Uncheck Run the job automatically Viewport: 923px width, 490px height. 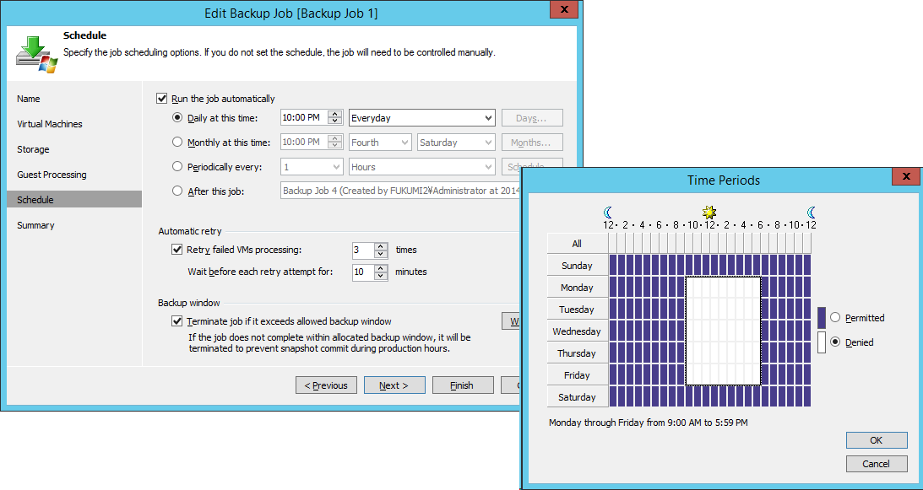click(x=163, y=99)
